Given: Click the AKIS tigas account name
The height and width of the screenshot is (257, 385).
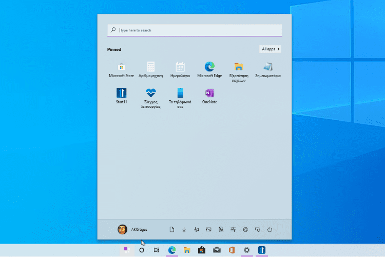Looking at the screenshot, I should click(139, 229).
